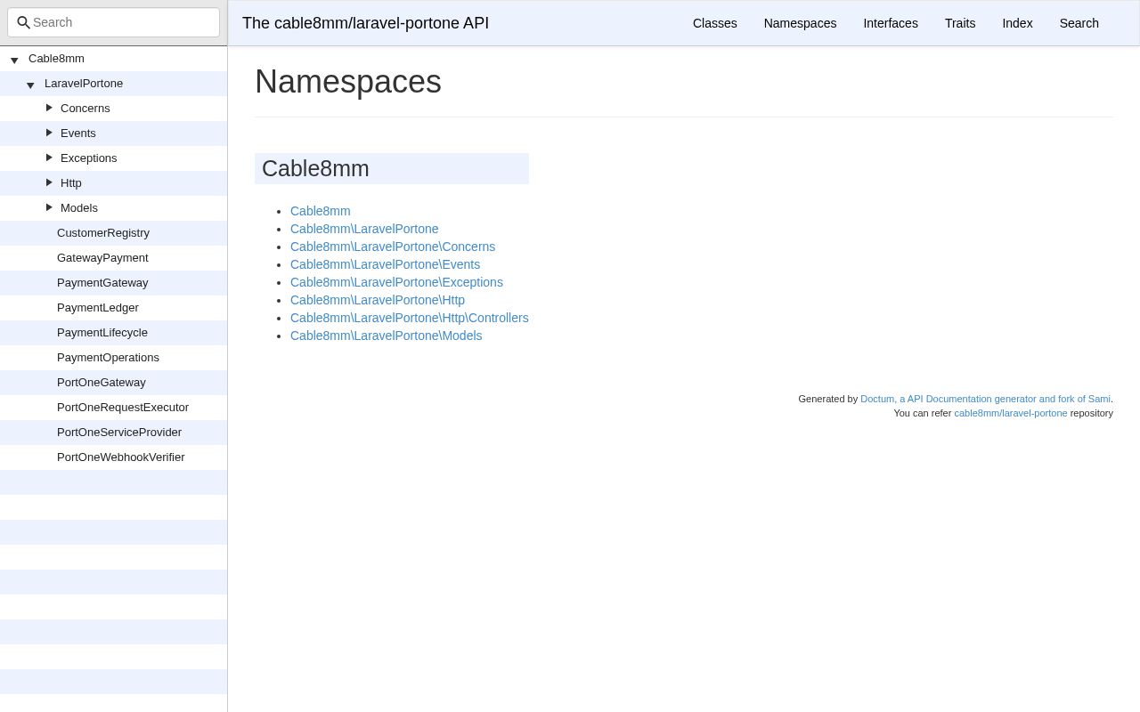Viewport: 1140px width, 712px height.
Task: Collapse the Cable8mm tree node
Action: point(14,61)
